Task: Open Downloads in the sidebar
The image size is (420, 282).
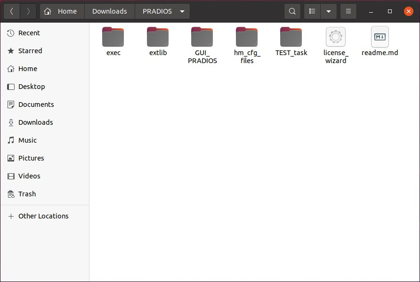Action: (45, 122)
